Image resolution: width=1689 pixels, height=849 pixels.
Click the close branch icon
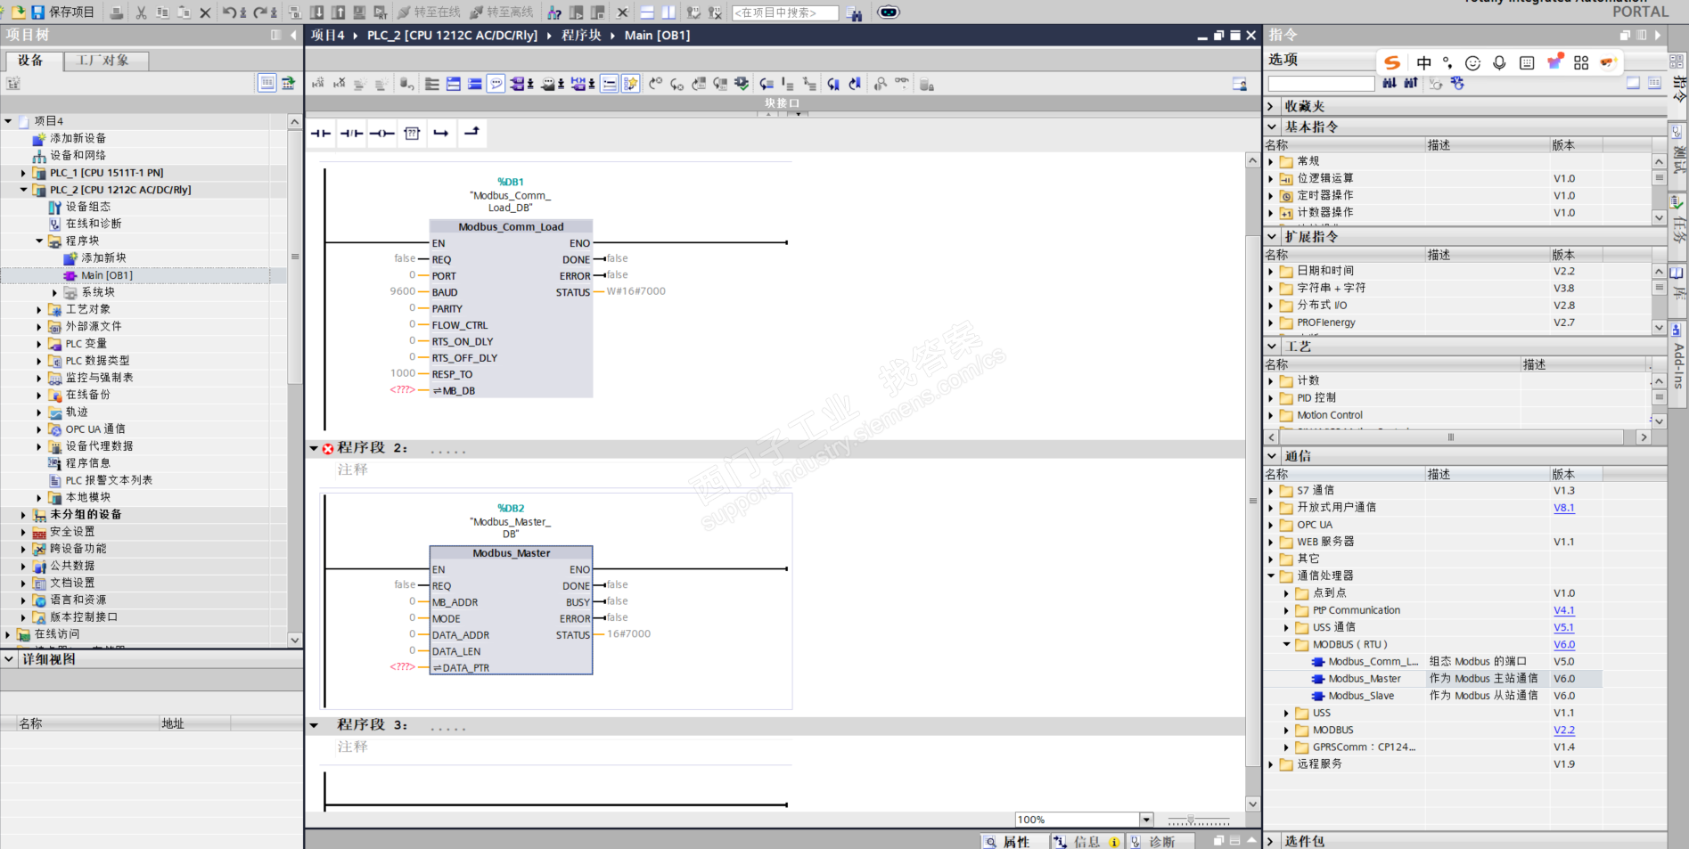[471, 133]
